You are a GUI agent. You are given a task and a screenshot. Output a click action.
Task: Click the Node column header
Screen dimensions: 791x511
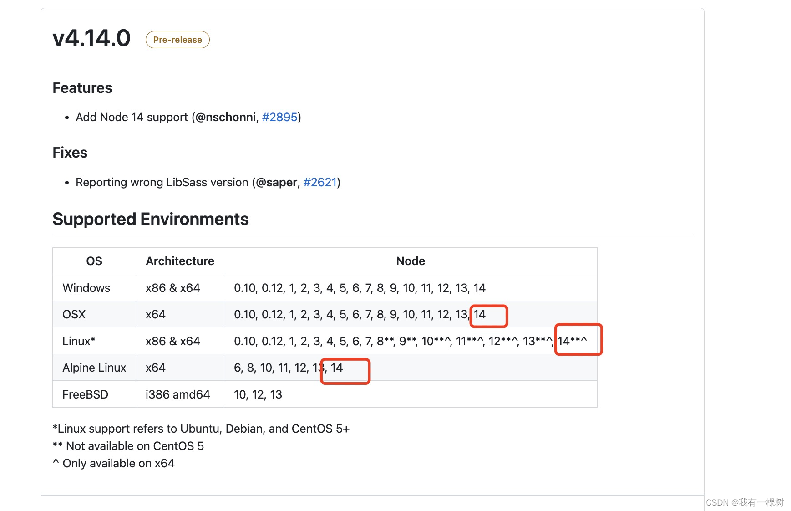(411, 261)
